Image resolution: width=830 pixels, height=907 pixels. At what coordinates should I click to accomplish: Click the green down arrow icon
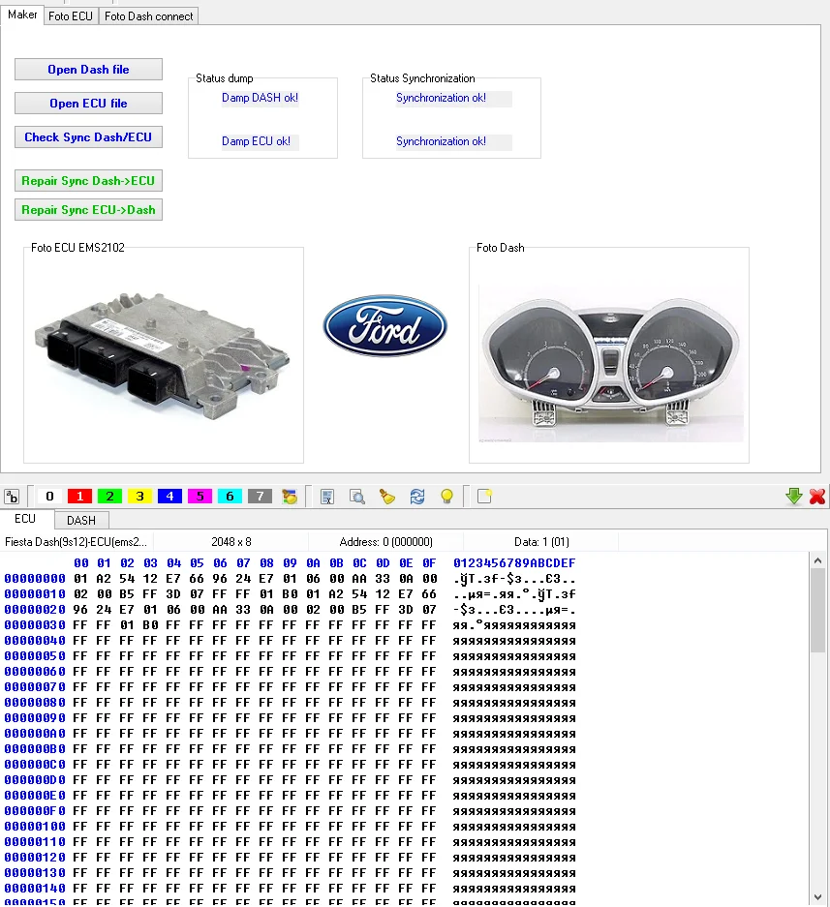coord(794,497)
